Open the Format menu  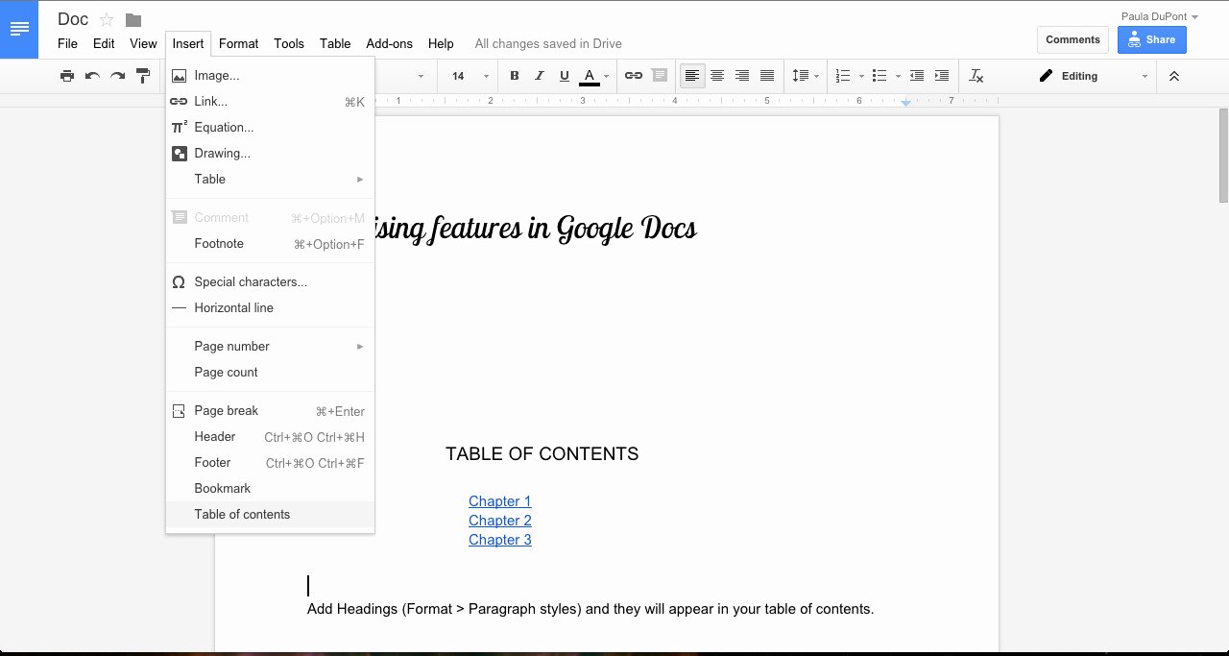[238, 43]
